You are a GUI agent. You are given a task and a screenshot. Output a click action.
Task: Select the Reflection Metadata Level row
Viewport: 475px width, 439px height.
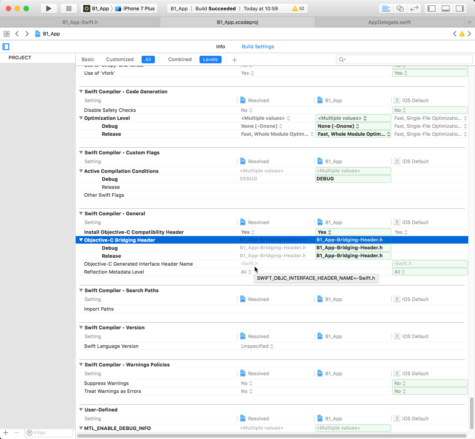tap(272, 272)
